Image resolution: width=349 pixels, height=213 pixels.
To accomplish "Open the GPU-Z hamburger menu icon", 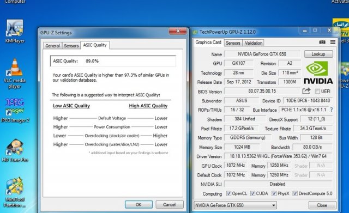I will click(333, 42).
